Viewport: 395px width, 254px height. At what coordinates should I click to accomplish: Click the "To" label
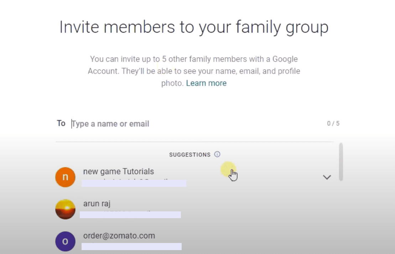pos(61,123)
